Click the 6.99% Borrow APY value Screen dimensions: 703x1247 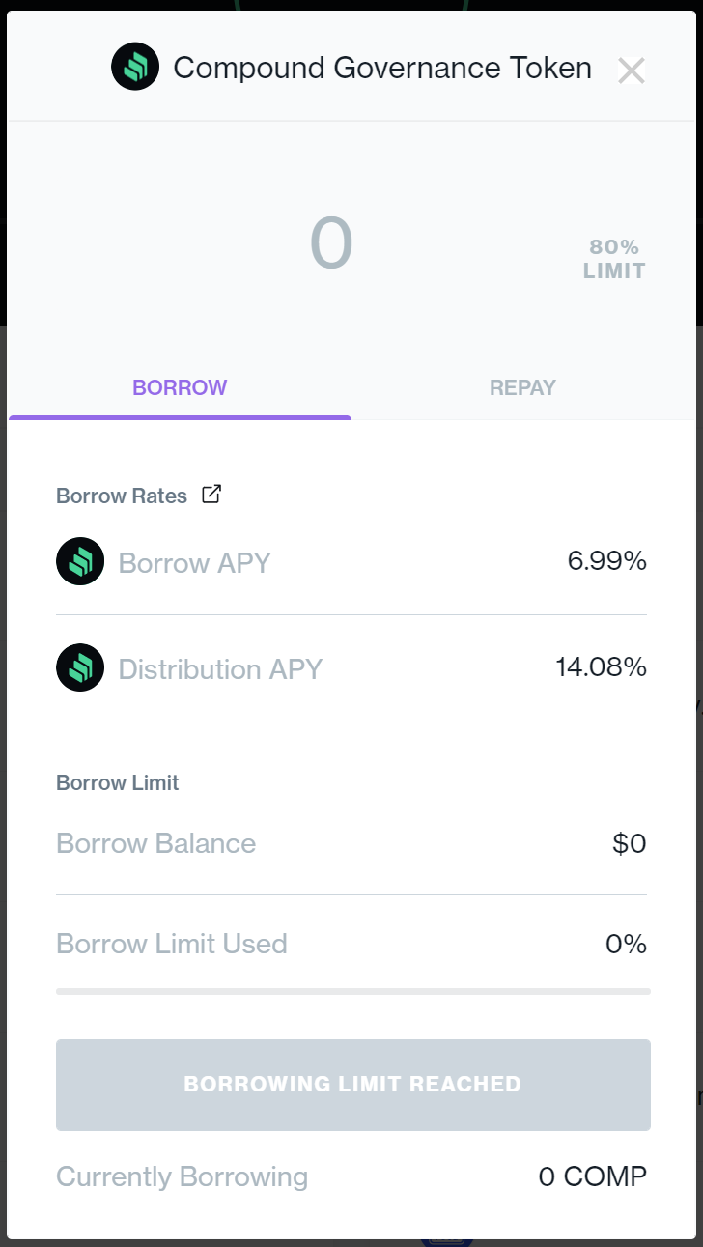click(606, 561)
